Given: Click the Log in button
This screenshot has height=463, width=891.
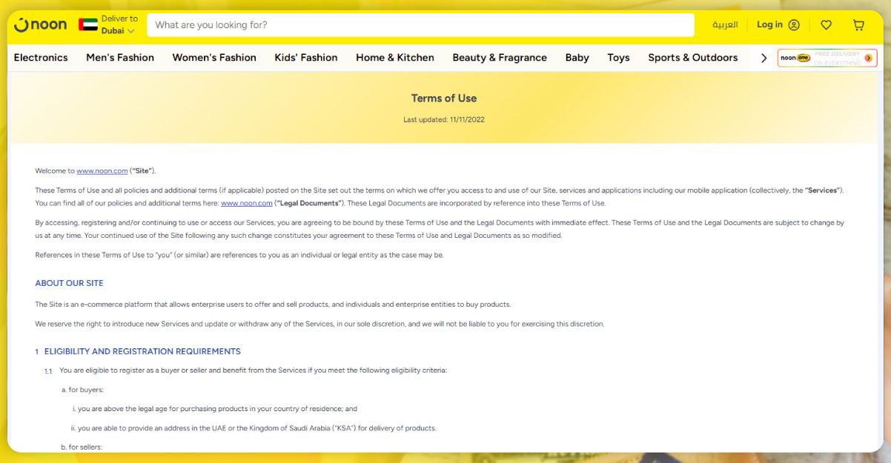Looking at the screenshot, I should [769, 24].
